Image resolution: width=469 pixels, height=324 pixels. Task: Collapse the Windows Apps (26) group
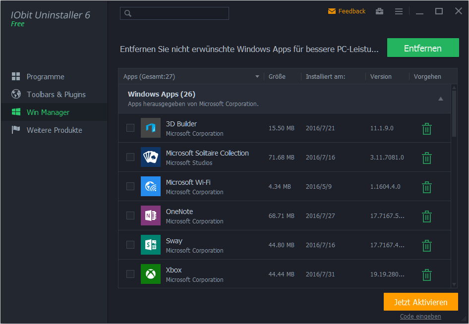pos(440,99)
